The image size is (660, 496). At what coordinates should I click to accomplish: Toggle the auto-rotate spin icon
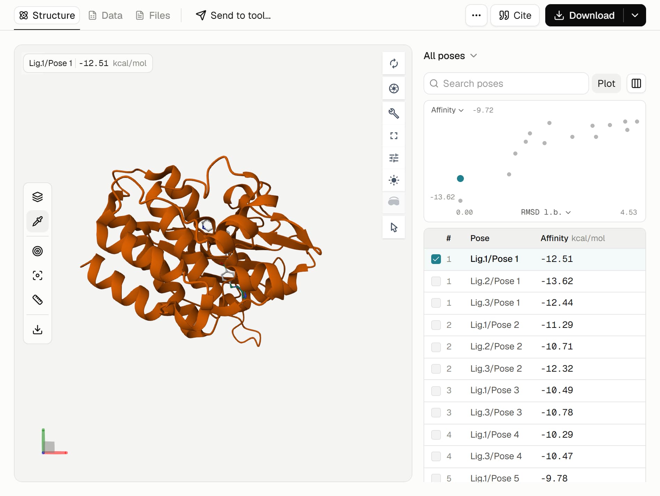tap(394, 64)
